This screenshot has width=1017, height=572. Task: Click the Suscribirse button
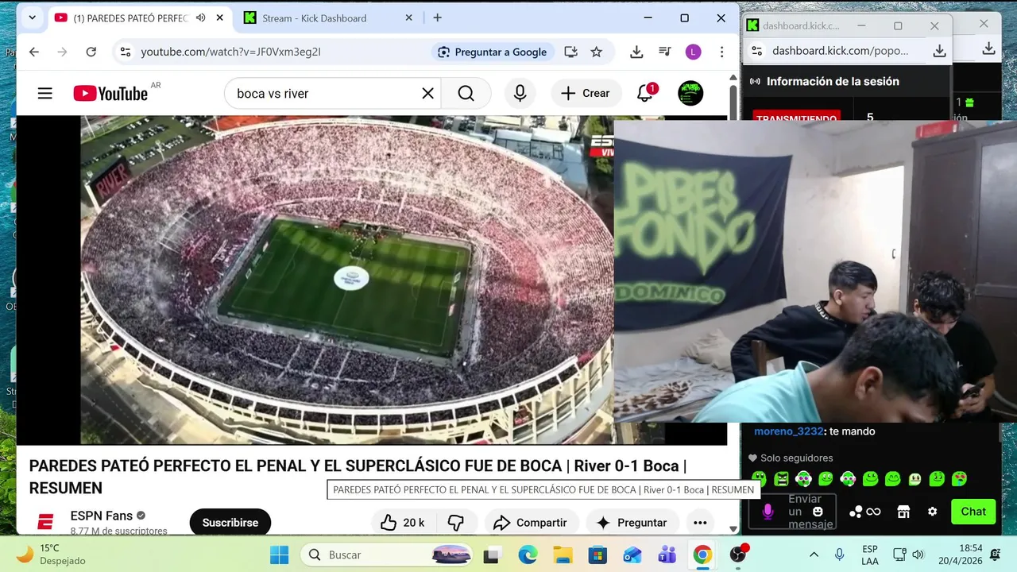click(230, 523)
